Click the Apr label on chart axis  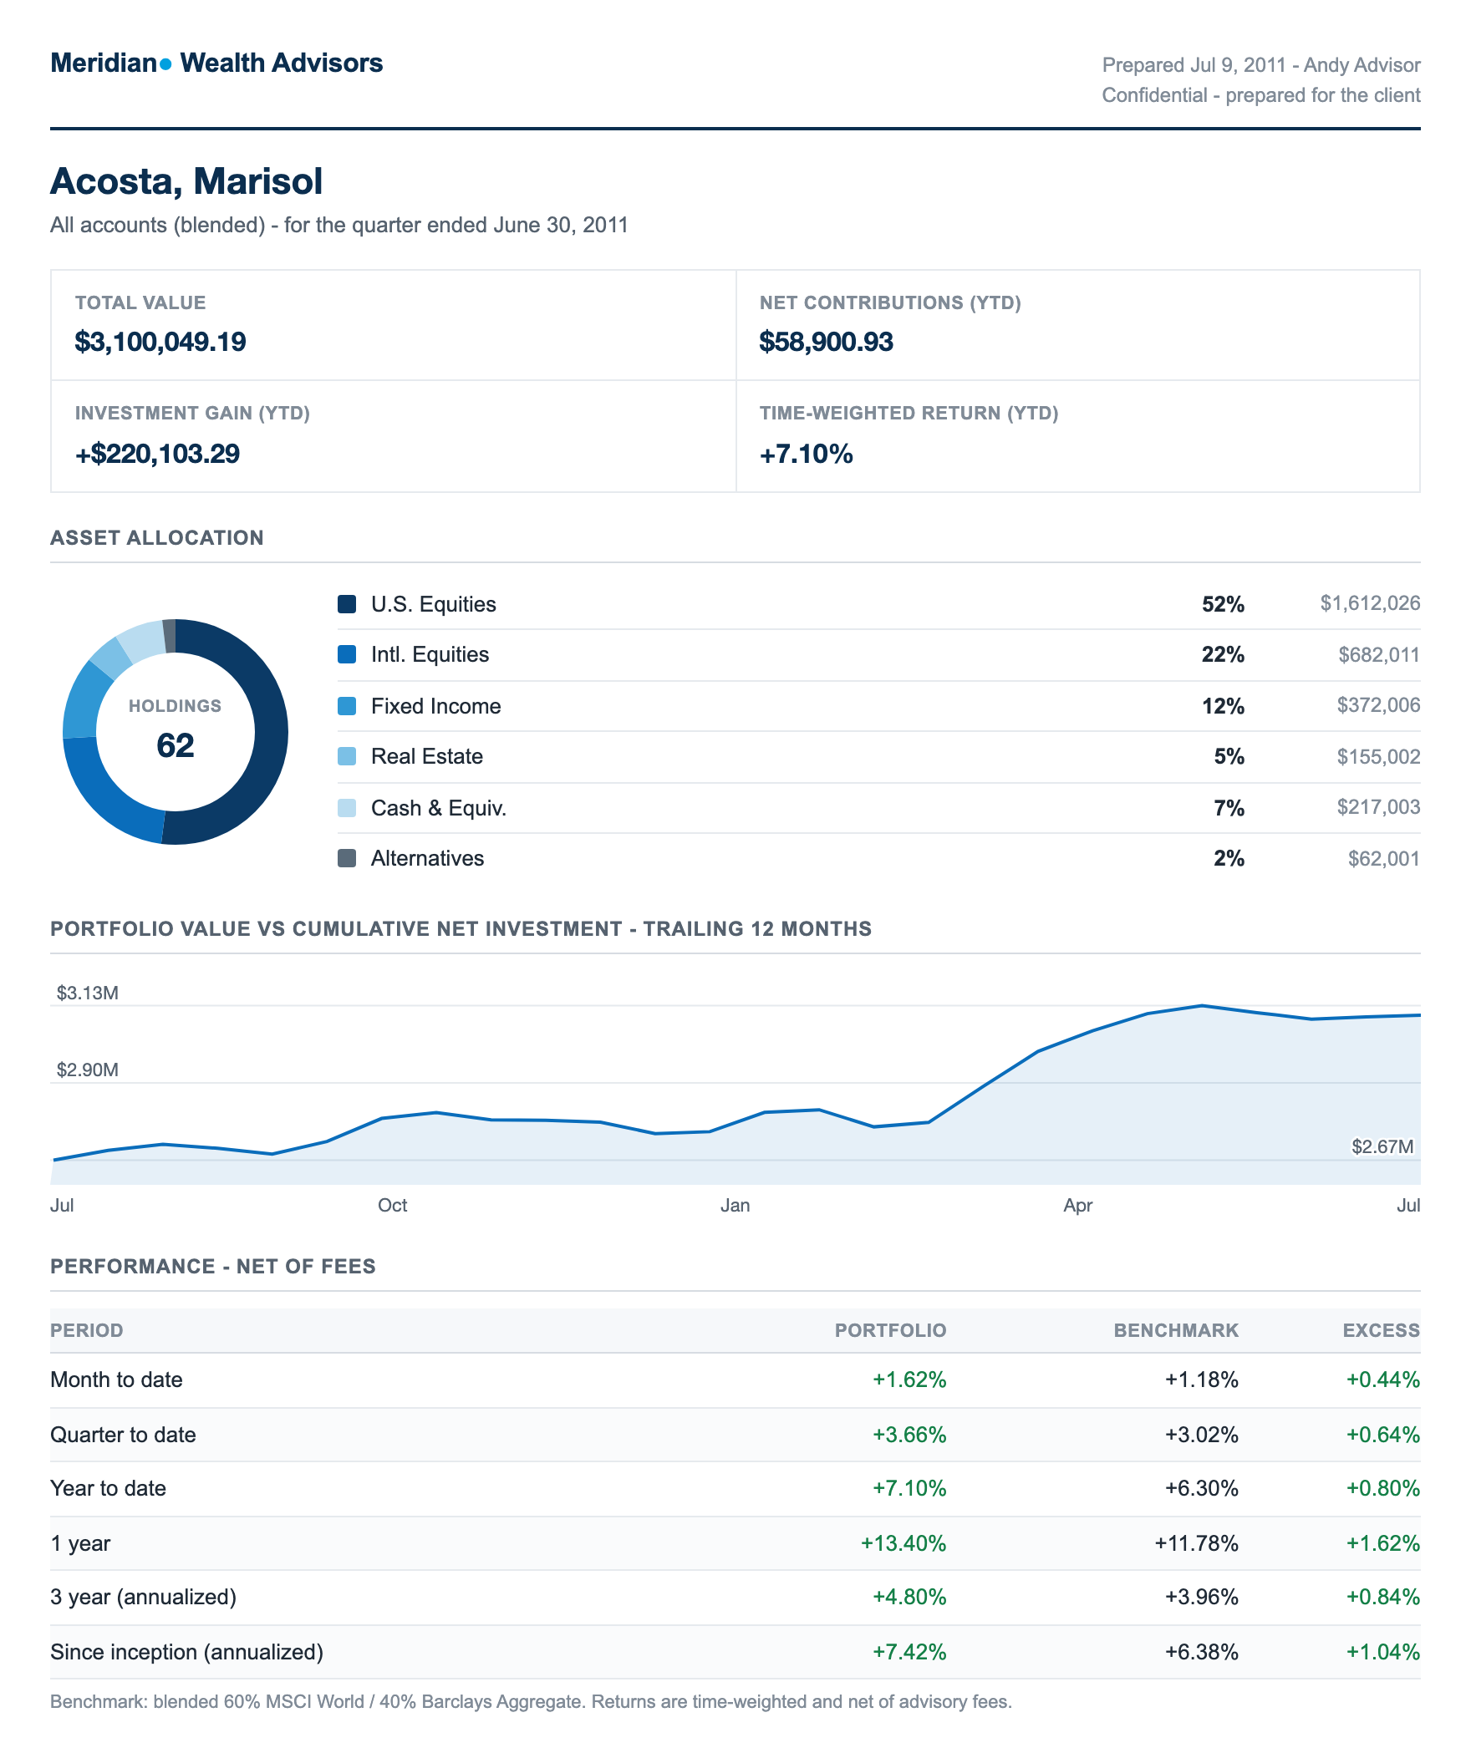click(1078, 1205)
